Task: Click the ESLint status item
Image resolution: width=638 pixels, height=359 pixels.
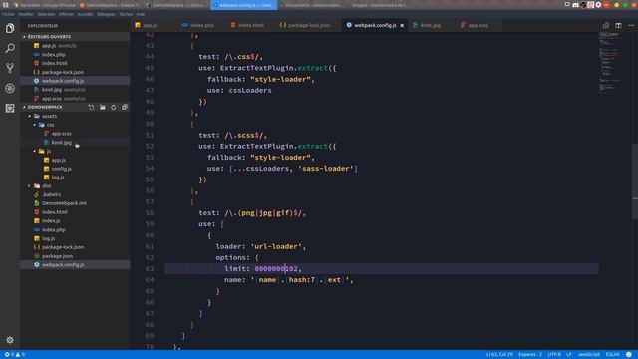Action: [613, 355]
